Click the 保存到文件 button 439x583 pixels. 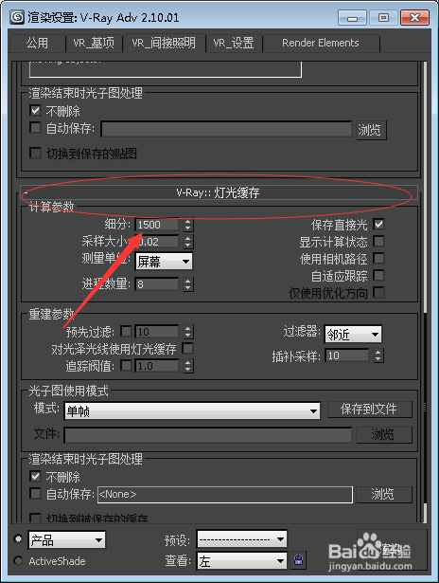click(370, 410)
